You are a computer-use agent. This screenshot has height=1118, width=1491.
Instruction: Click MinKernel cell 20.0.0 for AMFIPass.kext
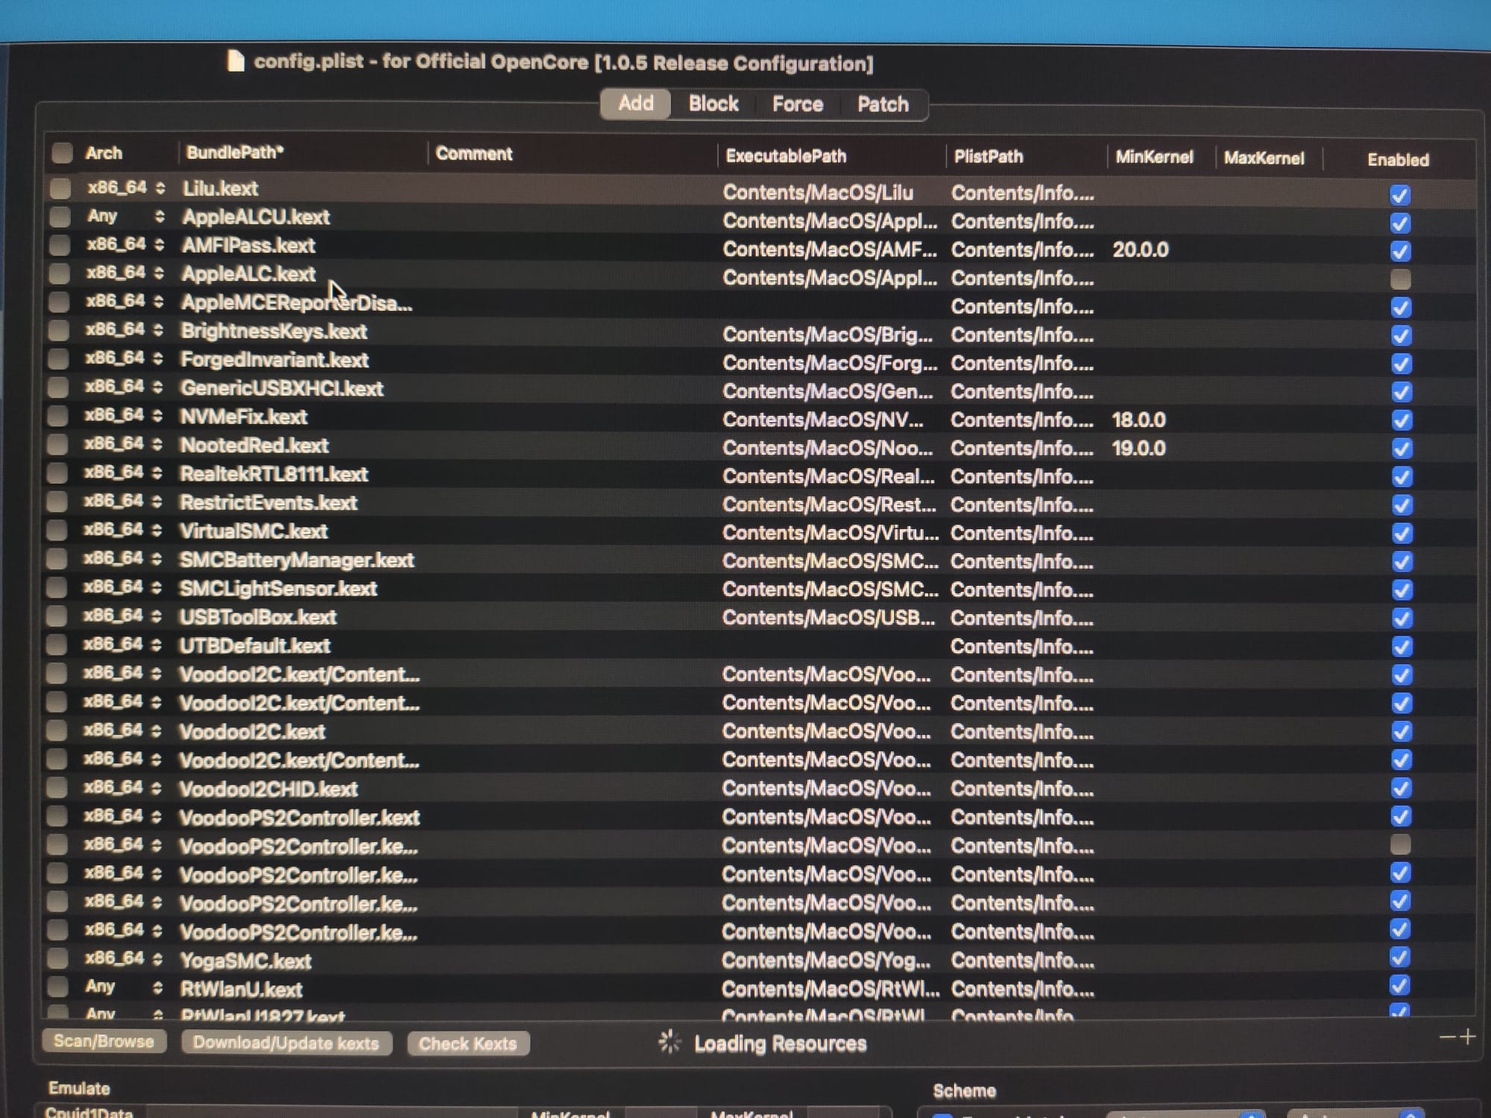tap(1140, 250)
